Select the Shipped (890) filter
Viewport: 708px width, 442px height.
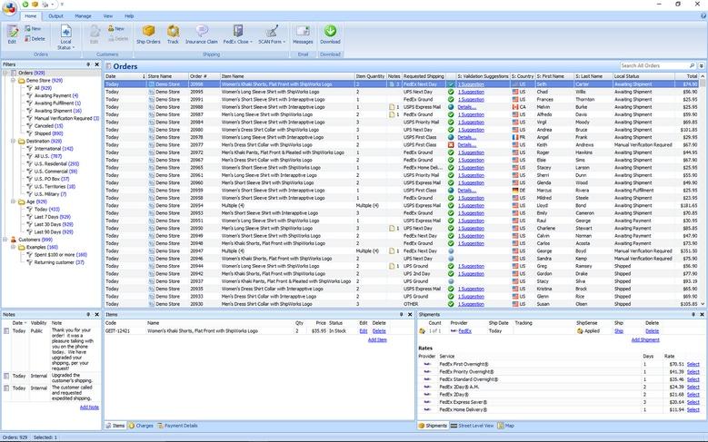pos(48,133)
